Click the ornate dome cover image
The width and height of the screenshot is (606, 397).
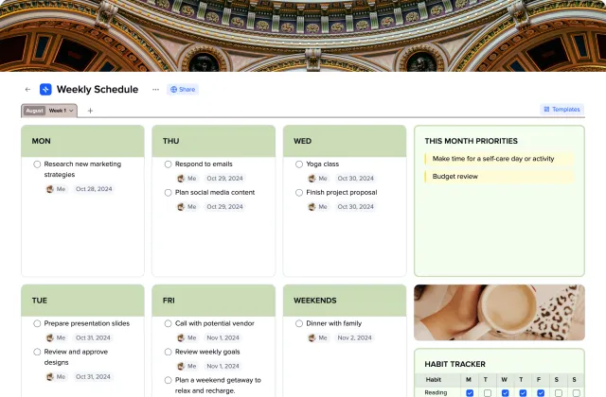point(303,36)
